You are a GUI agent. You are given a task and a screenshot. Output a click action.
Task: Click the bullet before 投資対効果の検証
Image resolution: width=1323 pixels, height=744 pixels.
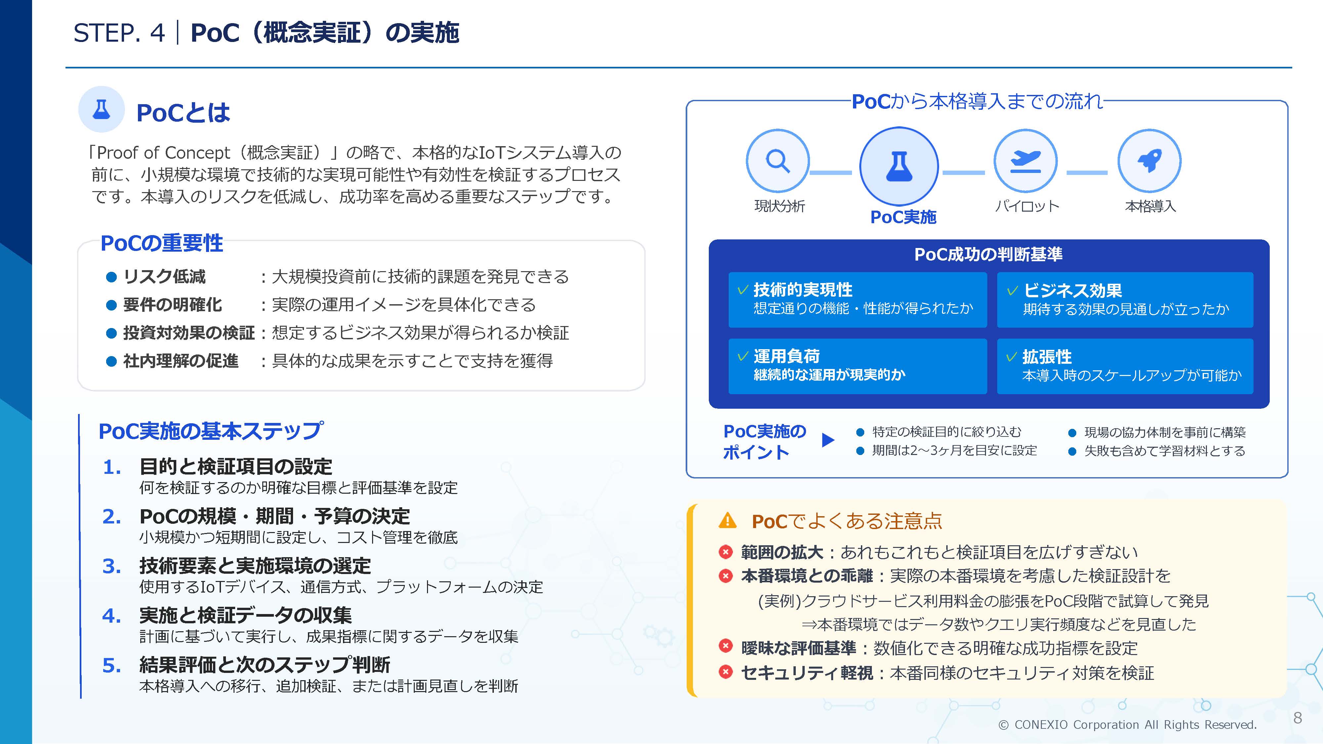point(111,333)
